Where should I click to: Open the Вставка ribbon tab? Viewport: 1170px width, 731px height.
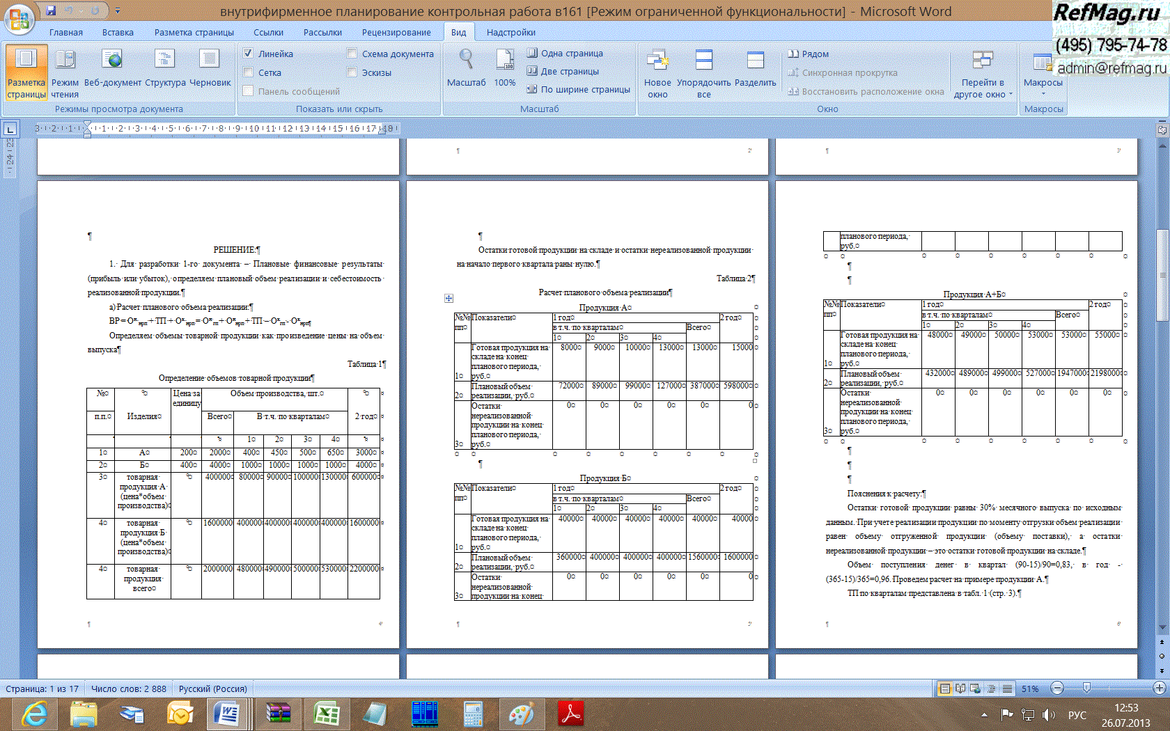coord(118,32)
